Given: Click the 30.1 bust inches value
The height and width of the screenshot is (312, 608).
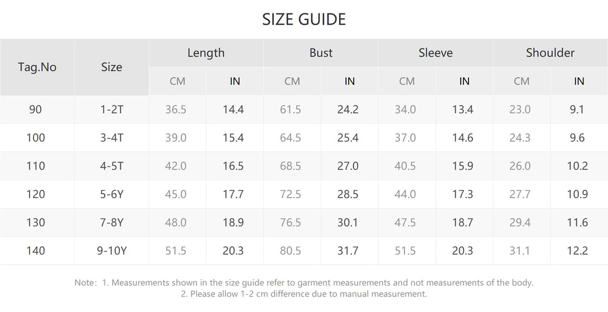Looking at the screenshot, I should (348, 222).
